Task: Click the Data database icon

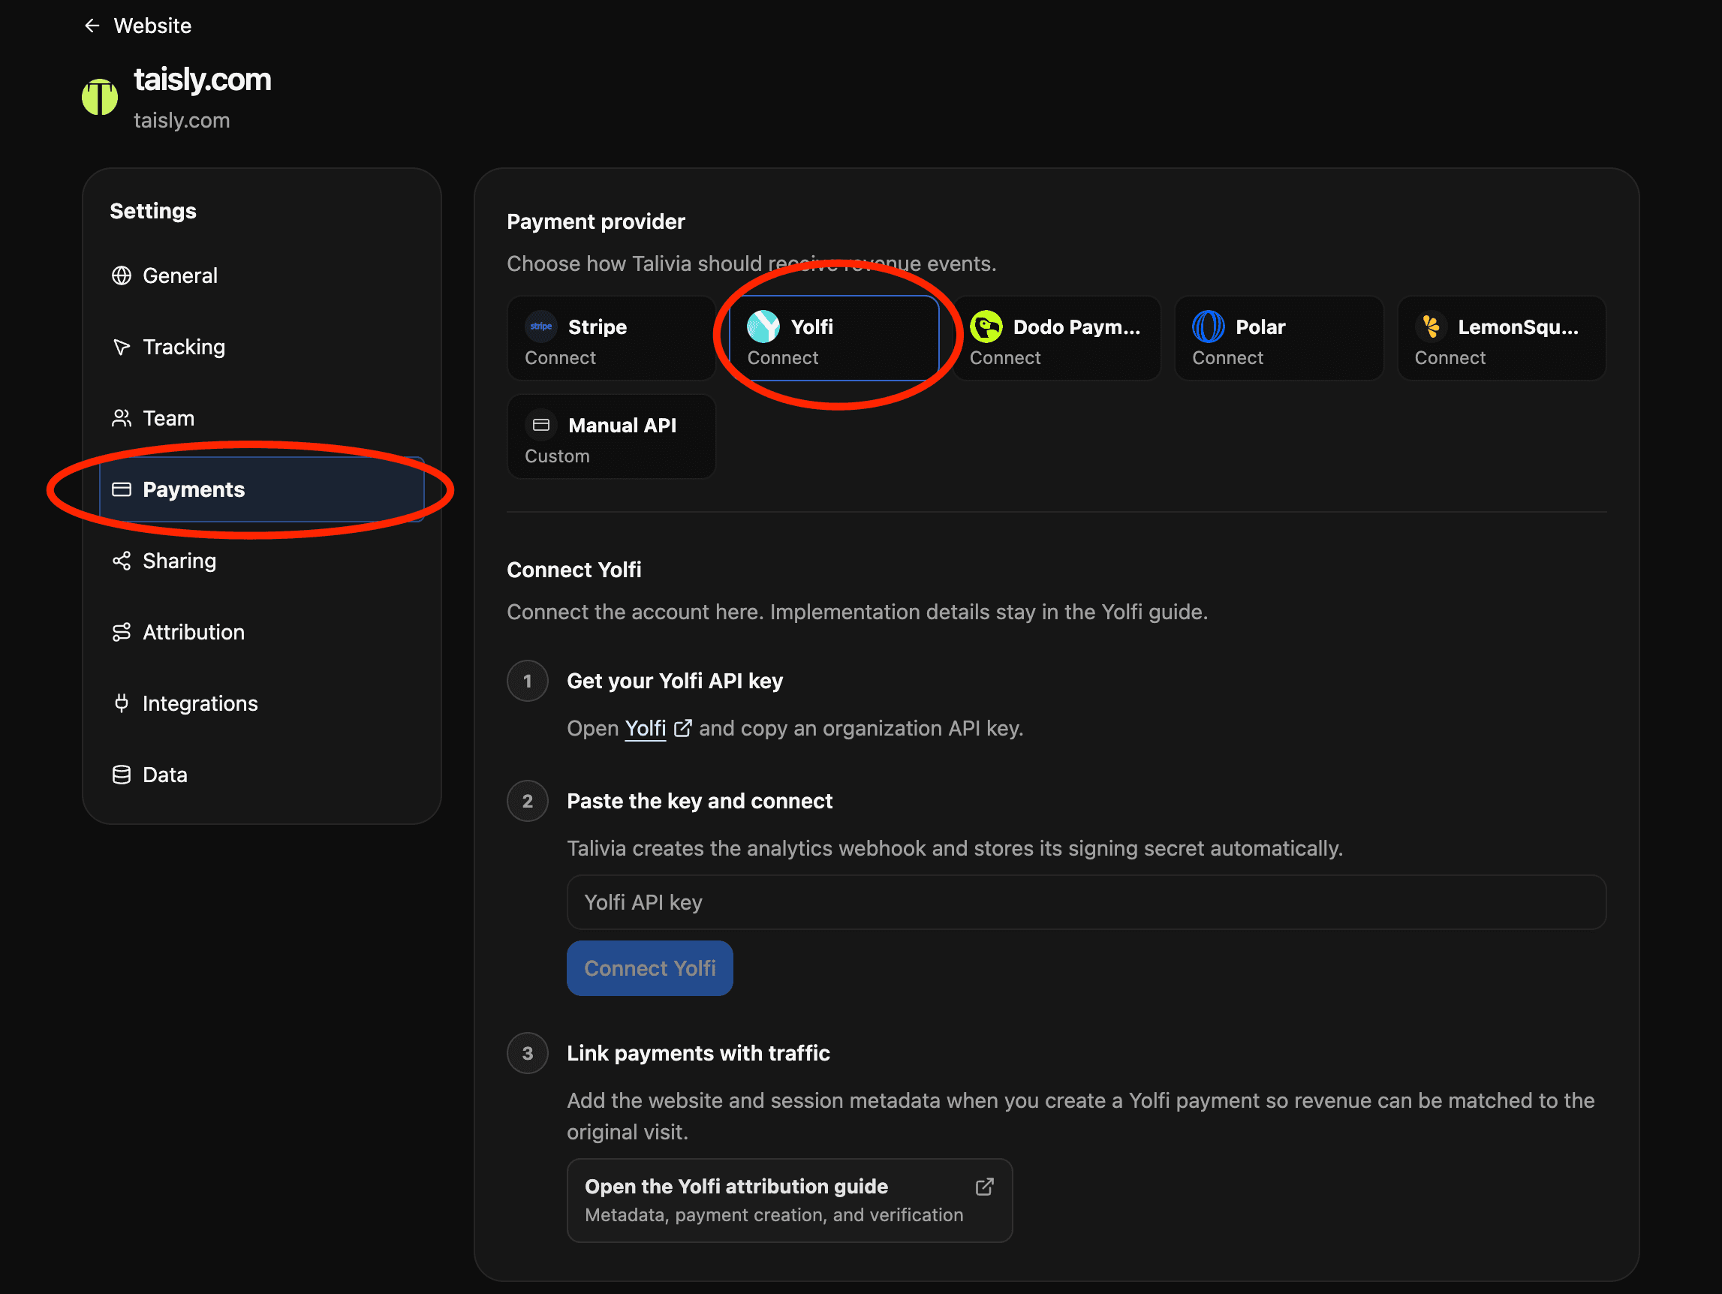Action: click(122, 775)
